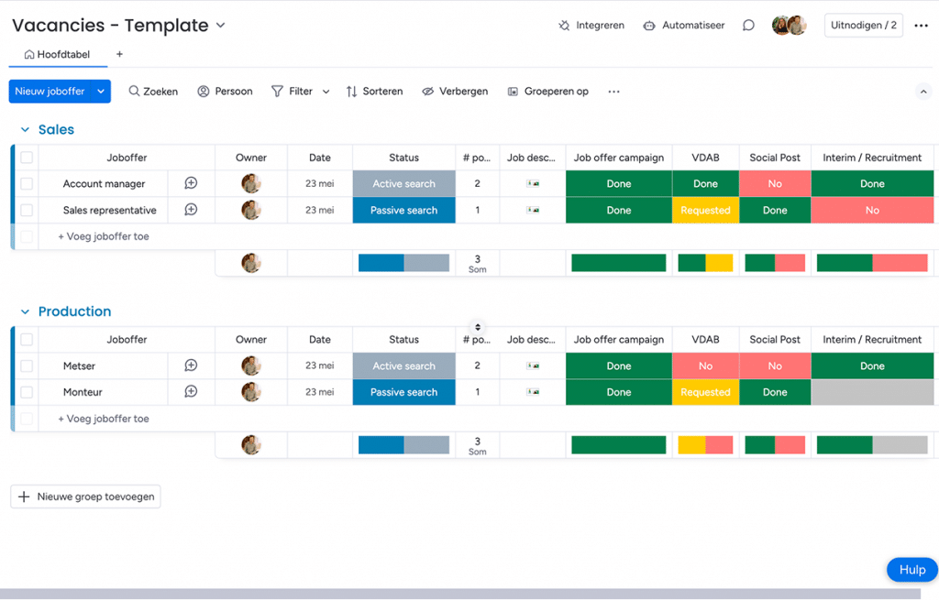
Task: Open Automatiseer to add automations
Action: [683, 25]
